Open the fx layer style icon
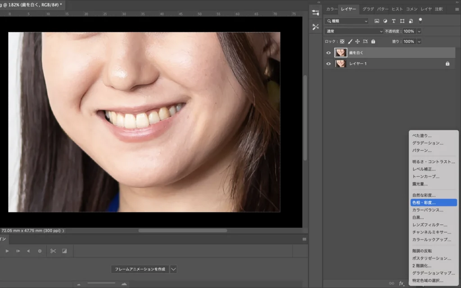 pyautogui.click(x=401, y=283)
